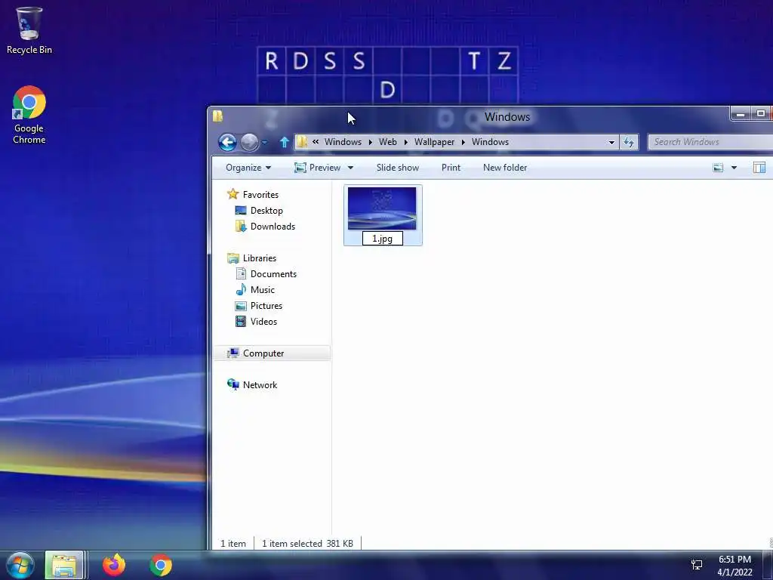773x580 pixels.
Task: Expand arrow after Web breadcrumb
Action: [405, 142]
